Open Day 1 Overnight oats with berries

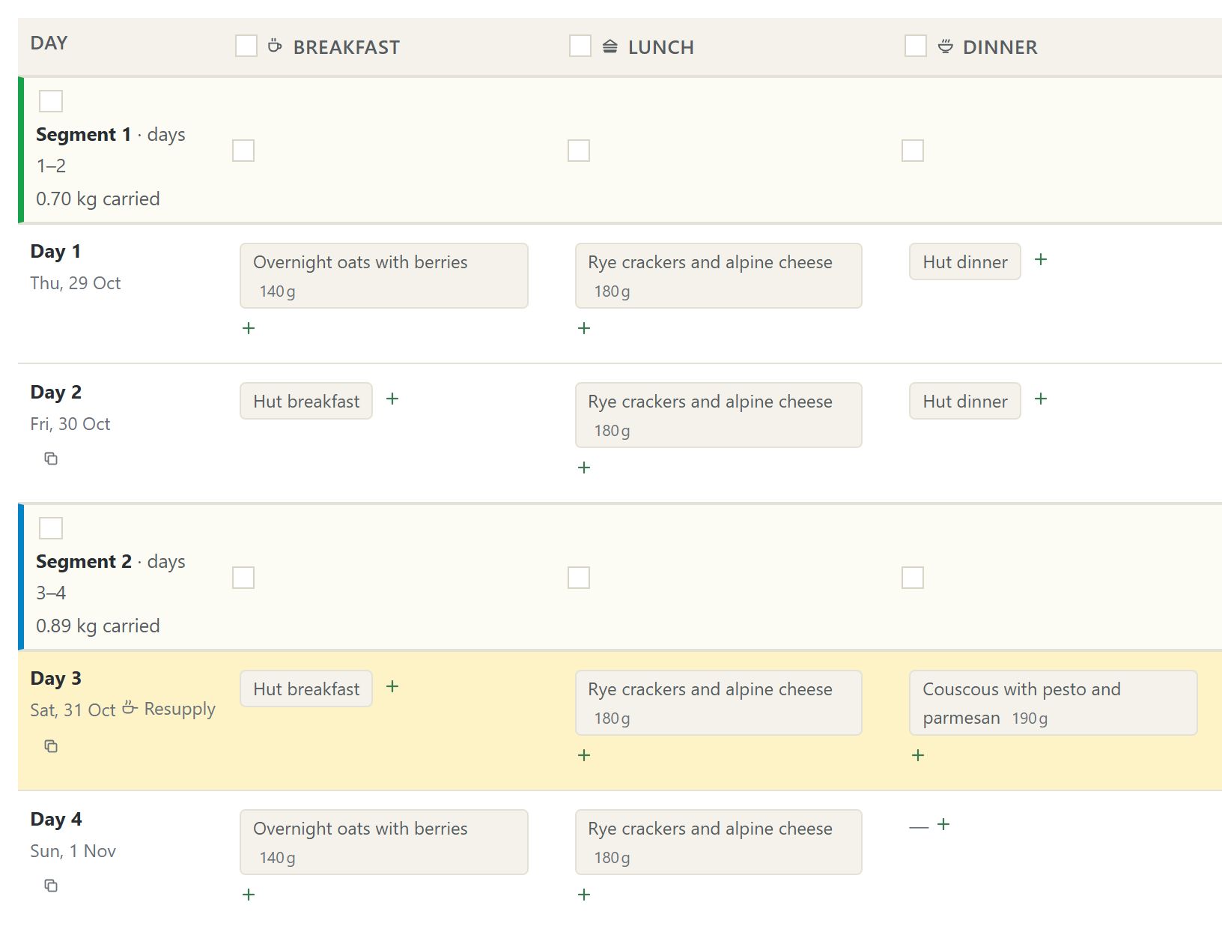tap(384, 276)
